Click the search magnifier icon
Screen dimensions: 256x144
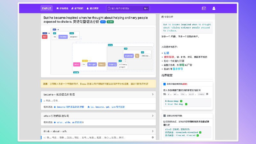click(109, 8)
